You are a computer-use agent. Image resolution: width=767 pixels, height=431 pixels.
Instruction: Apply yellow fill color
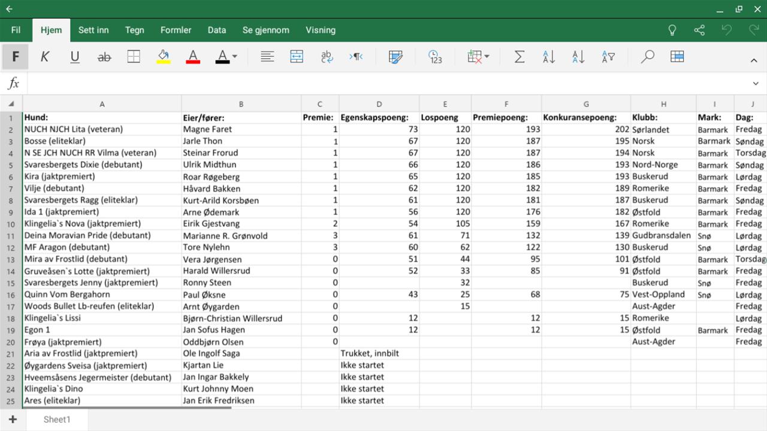[163, 57]
